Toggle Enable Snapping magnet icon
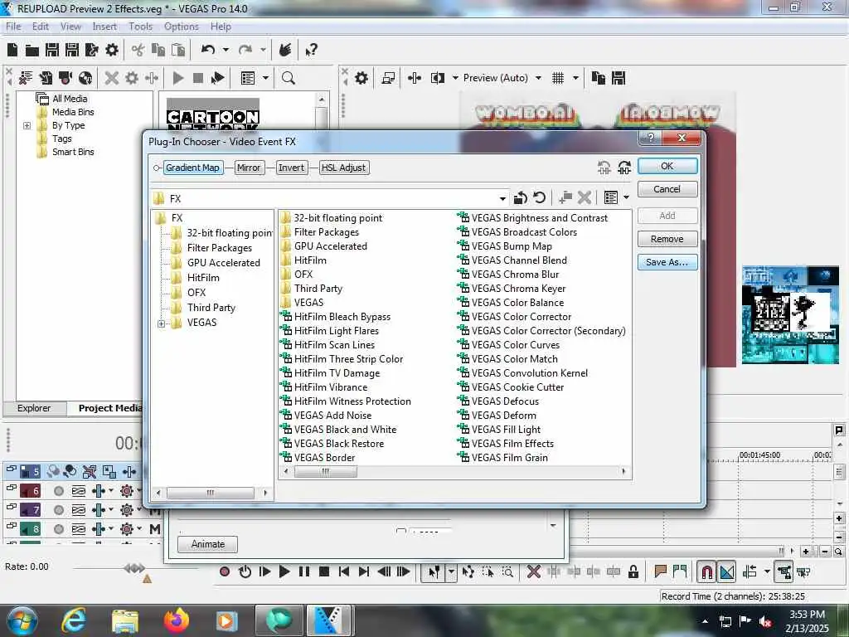Screen dimensions: 849x637 706,571
